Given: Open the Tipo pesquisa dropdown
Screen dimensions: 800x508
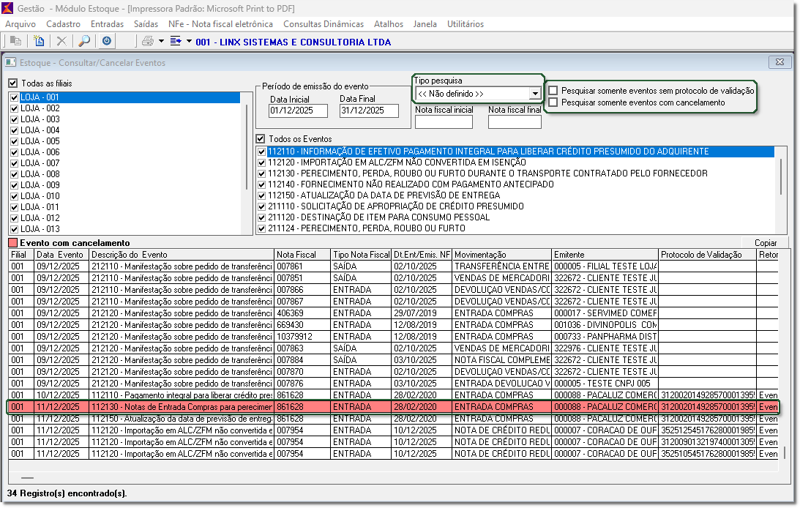Looking at the screenshot, I should click(534, 94).
